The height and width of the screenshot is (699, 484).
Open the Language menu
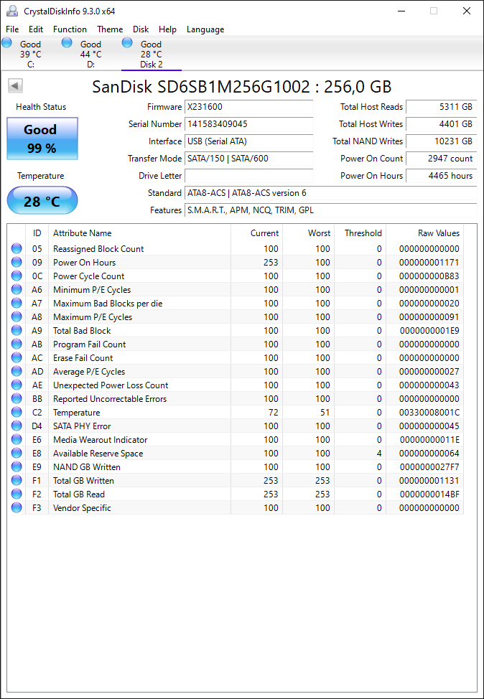click(205, 29)
